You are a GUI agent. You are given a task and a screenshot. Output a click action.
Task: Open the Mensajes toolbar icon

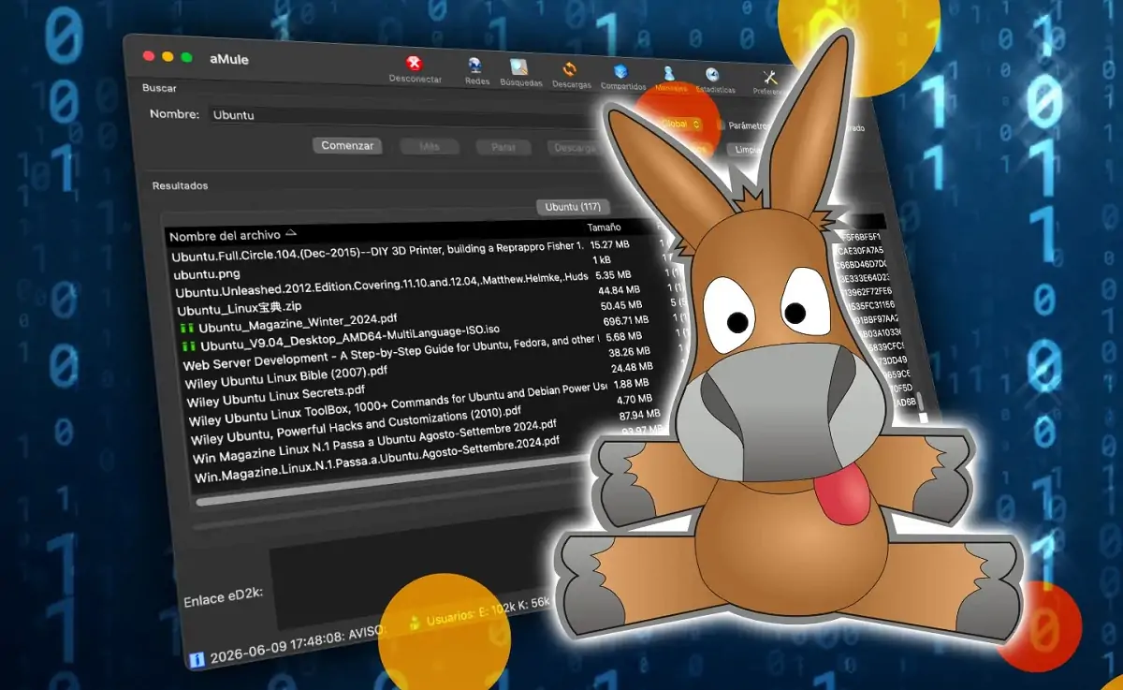pyautogui.click(x=668, y=73)
